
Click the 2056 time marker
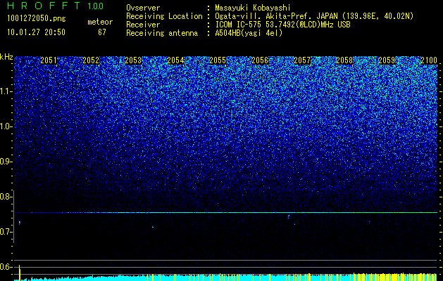(x=260, y=60)
